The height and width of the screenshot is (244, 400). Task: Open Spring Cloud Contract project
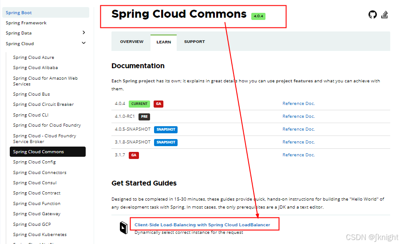pyautogui.click(x=36, y=193)
